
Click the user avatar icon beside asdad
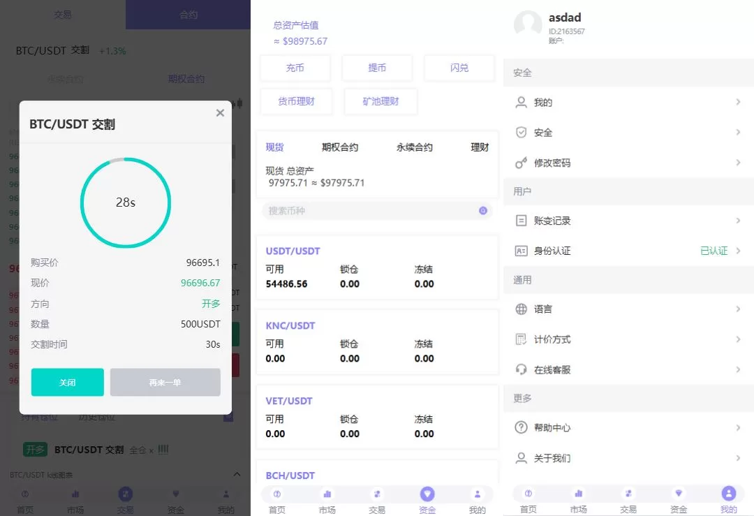[x=528, y=24]
